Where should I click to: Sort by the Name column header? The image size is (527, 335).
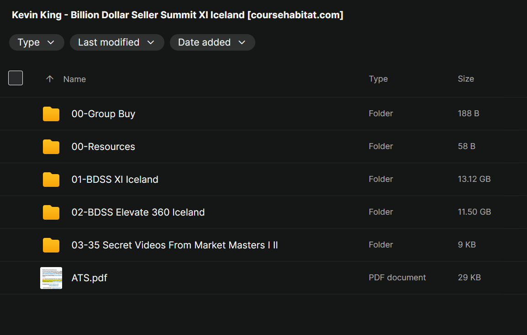click(x=74, y=79)
